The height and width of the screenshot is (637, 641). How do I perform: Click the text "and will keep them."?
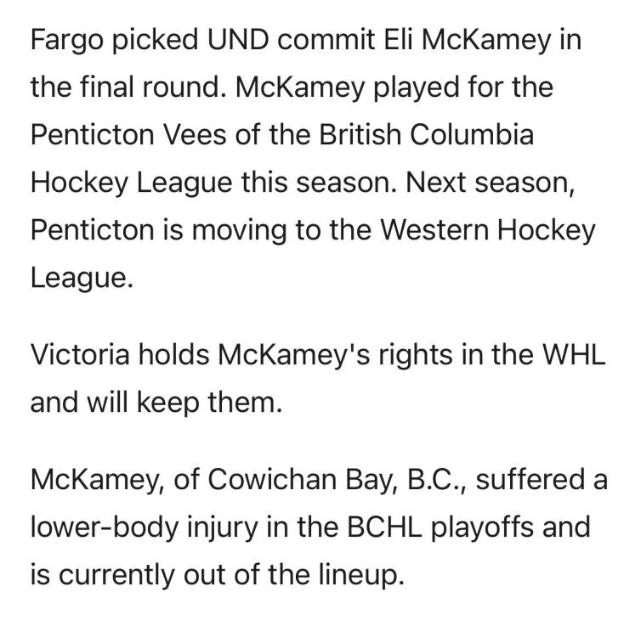tap(156, 403)
